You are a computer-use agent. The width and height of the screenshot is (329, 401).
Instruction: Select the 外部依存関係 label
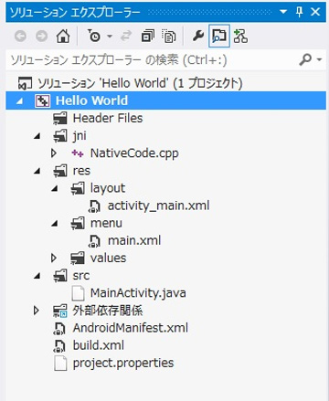point(108,311)
